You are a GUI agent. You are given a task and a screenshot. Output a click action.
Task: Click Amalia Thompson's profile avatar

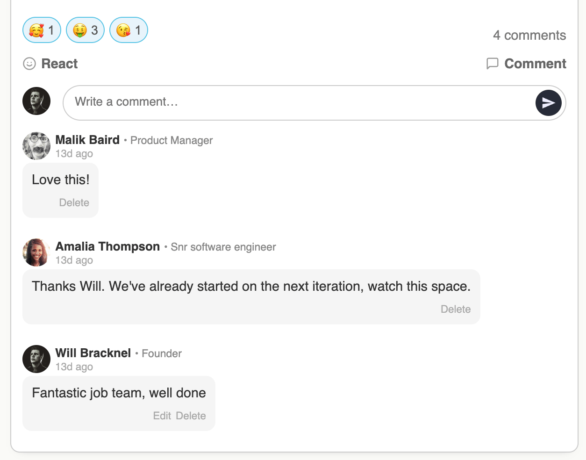coord(36,252)
